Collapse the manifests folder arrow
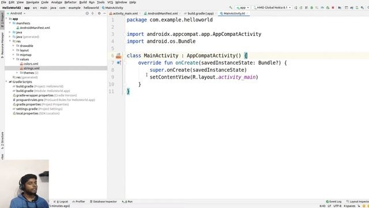Image resolution: width=369 pixels, height=208 pixels. (x=10, y=23)
